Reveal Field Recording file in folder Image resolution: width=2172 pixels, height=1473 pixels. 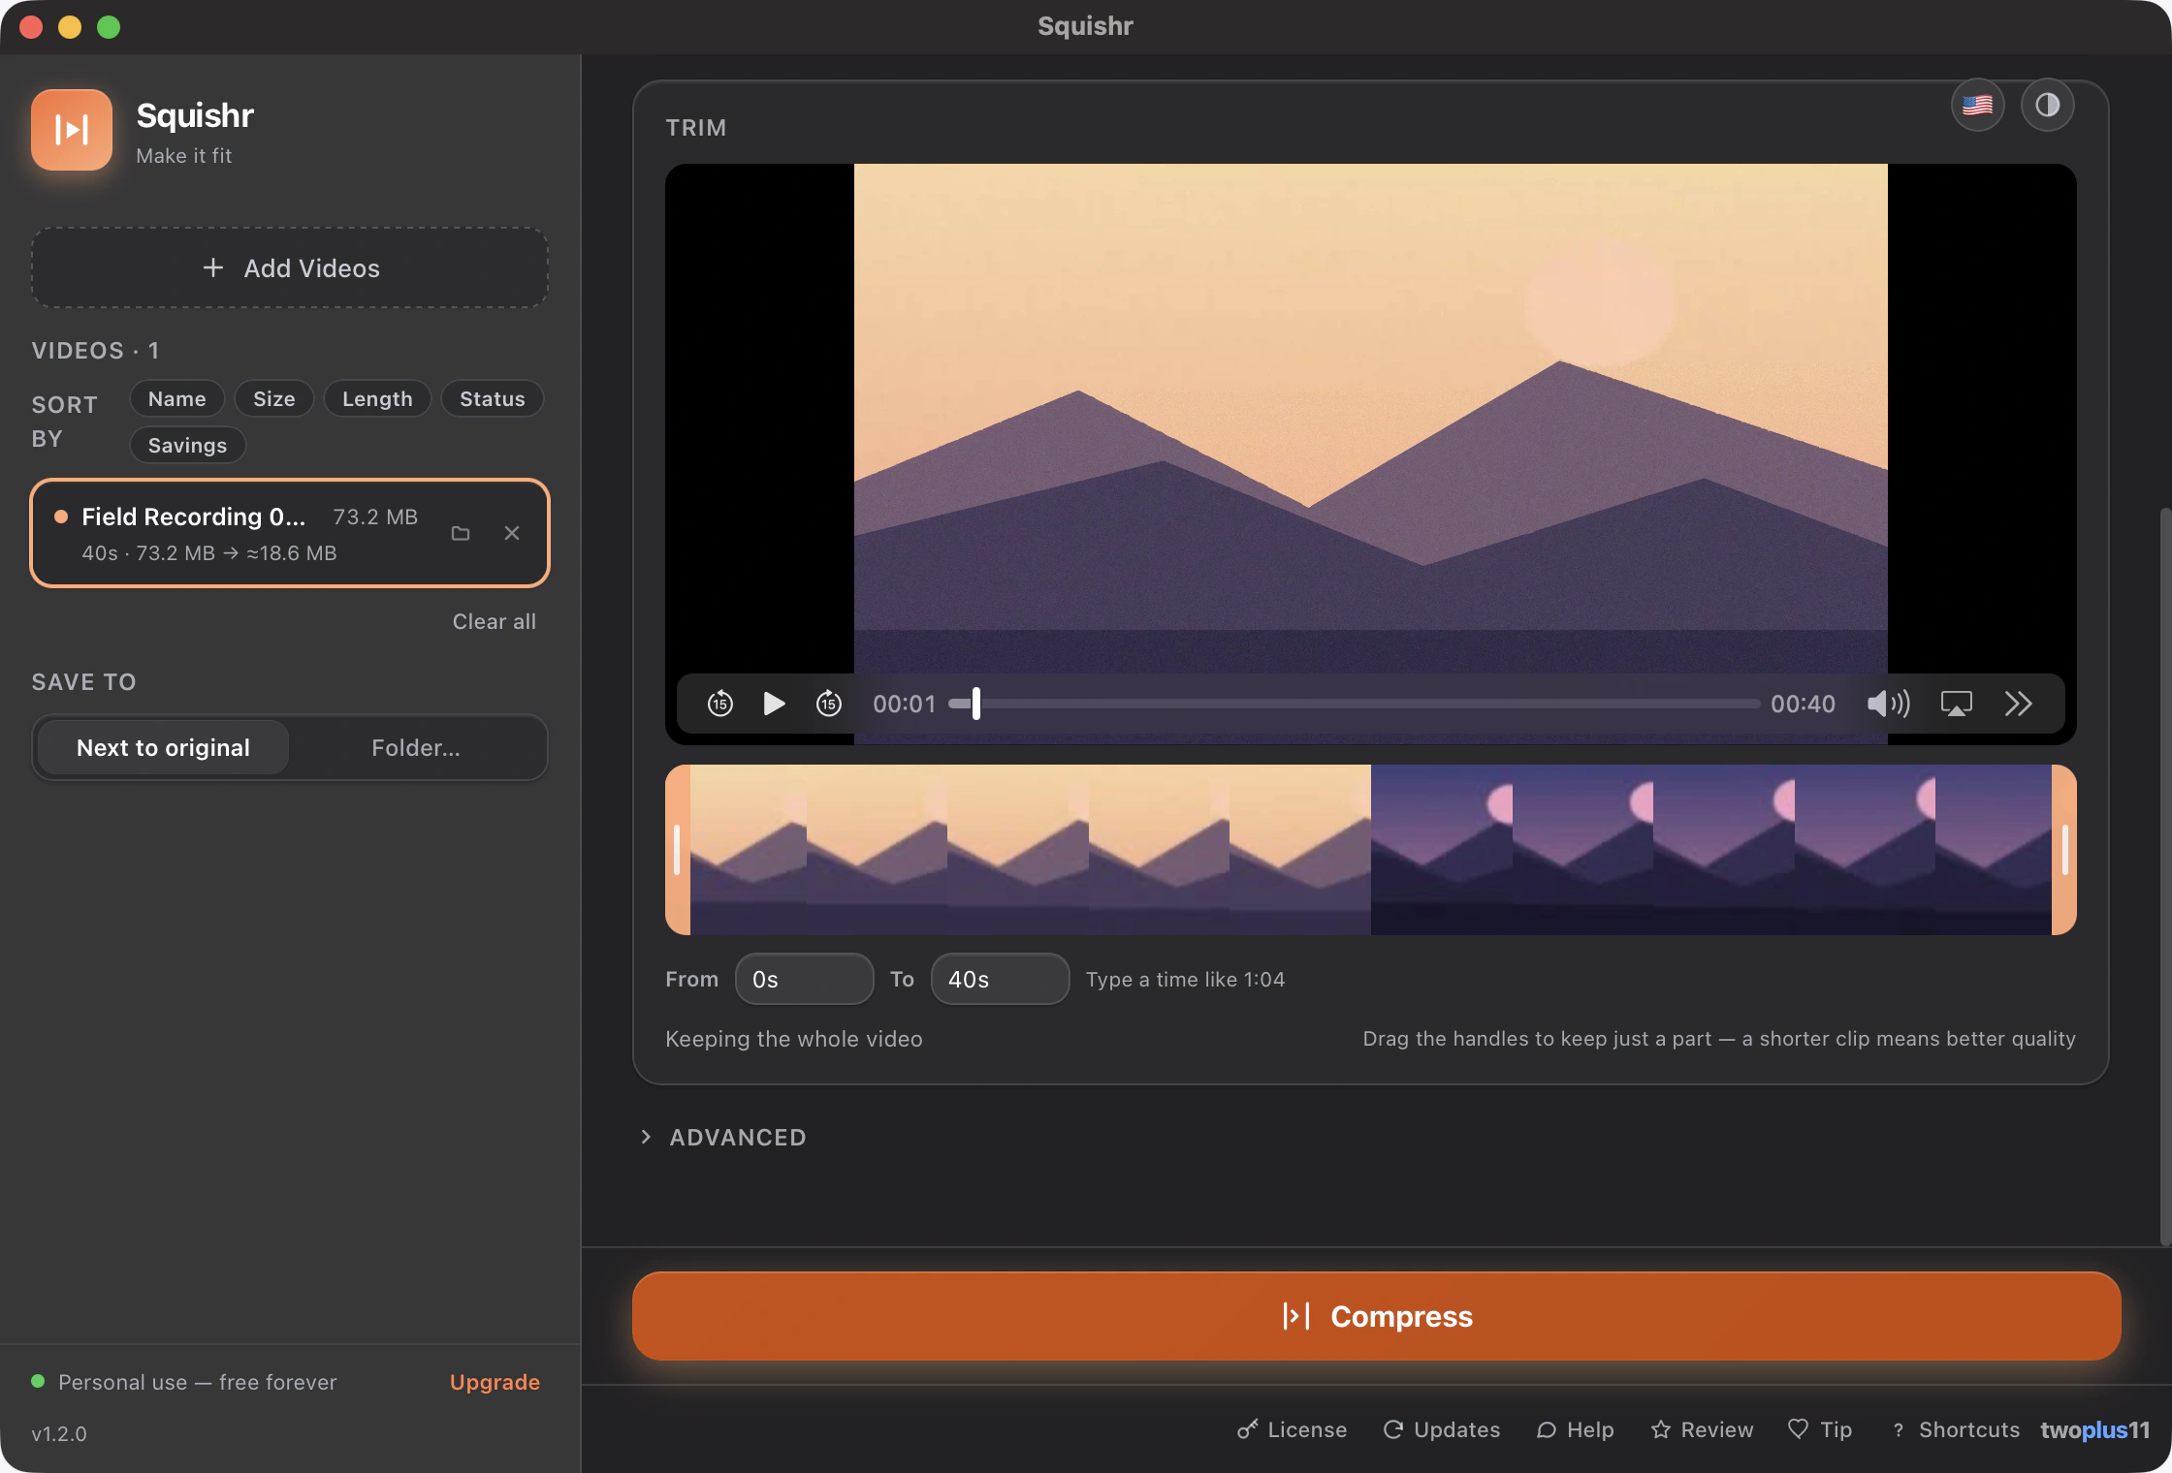click(x=461, y=533)
